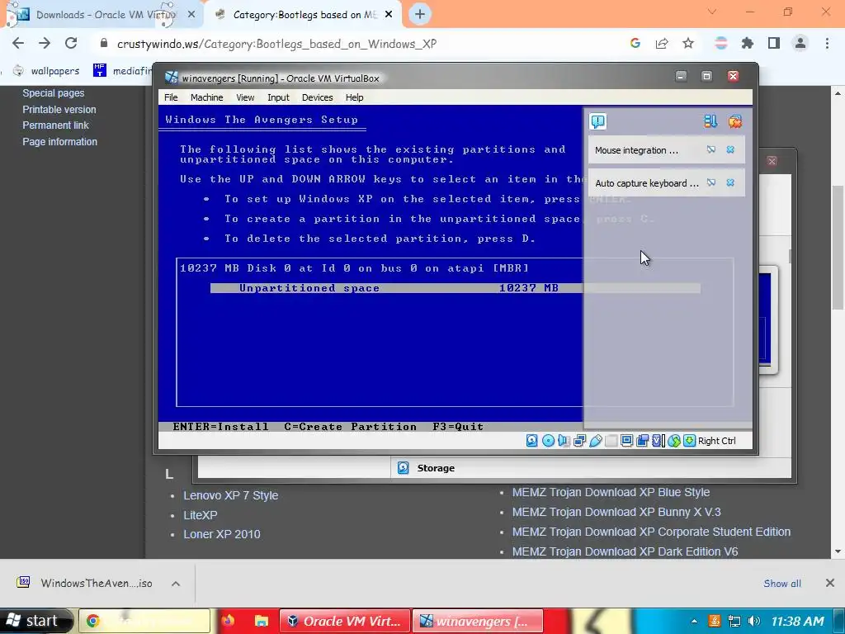Screen dimensions: 845x634
Task: Open the Chrome extensions puzzle icon
Action: [x=748, y=43]
